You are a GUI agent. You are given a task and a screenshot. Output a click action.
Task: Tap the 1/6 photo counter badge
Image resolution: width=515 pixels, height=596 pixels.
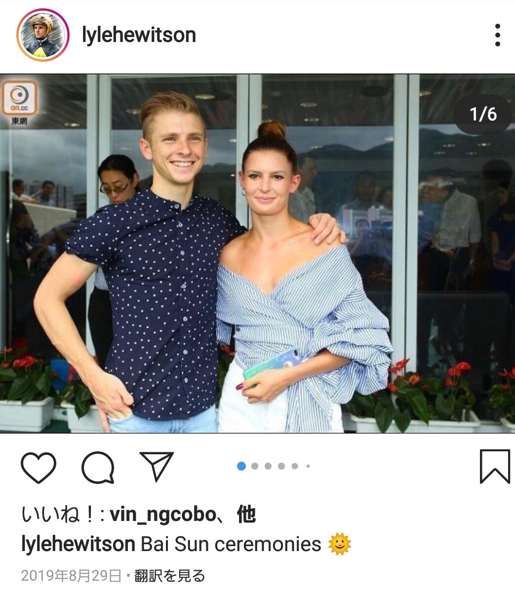pyautogui.click(x=483, y=115)
